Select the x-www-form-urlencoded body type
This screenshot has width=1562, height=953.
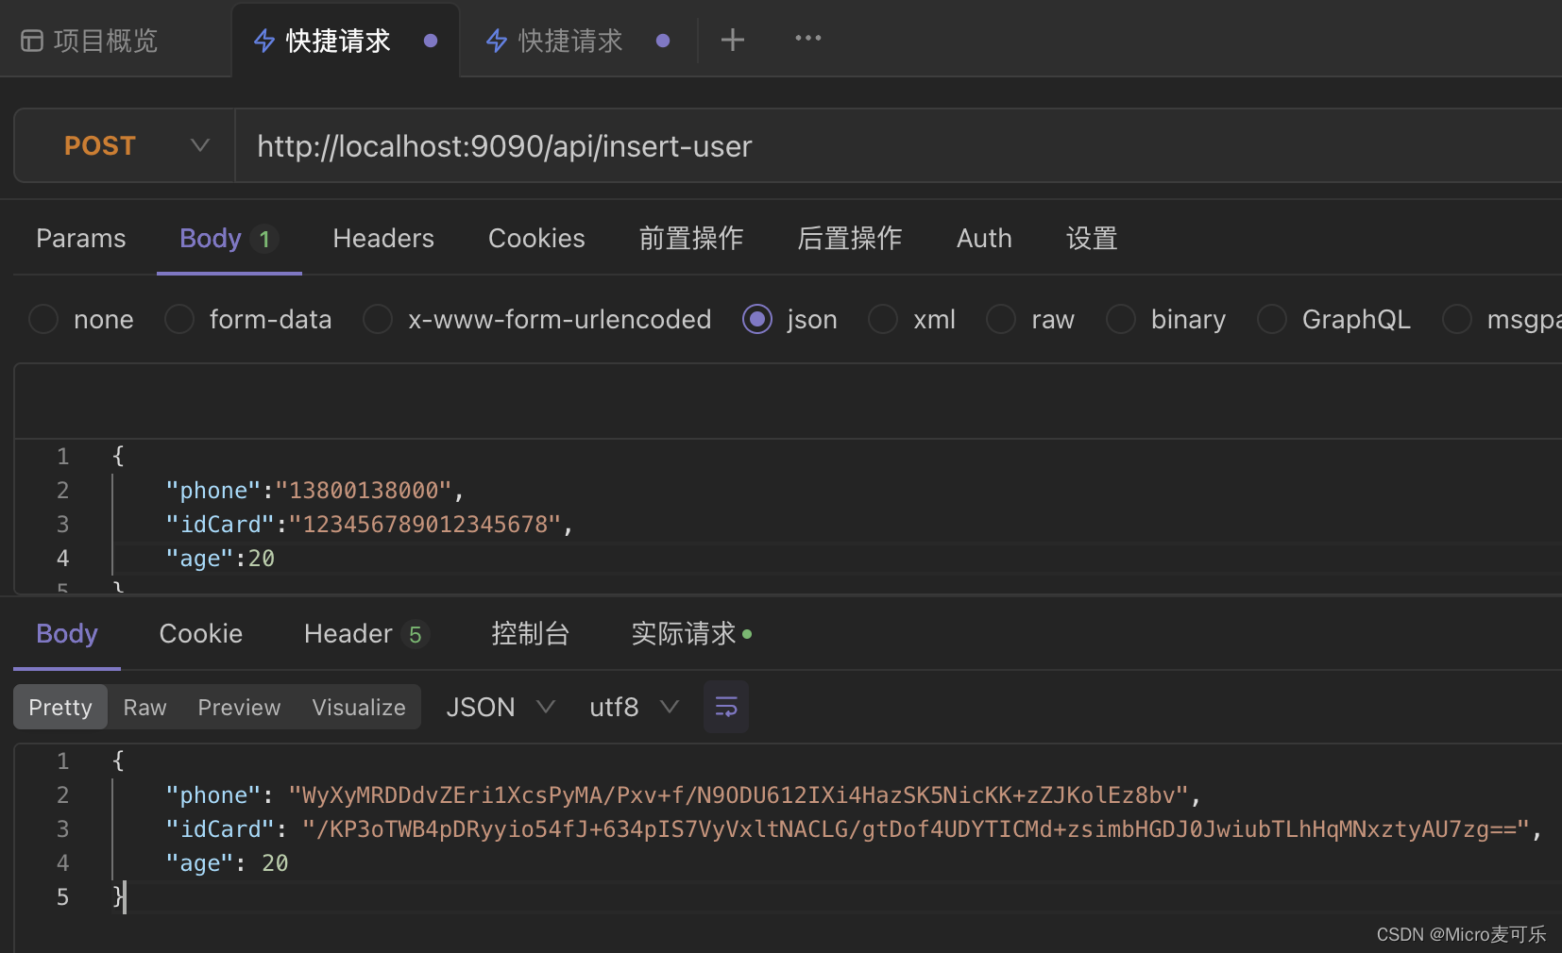point(537,319)
